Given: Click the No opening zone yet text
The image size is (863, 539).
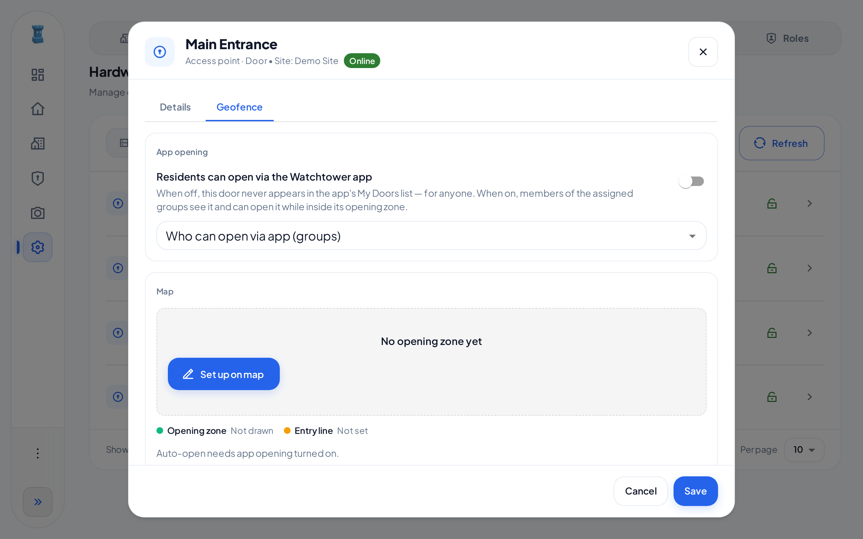Looking at the screenshot, I should 431,341.
